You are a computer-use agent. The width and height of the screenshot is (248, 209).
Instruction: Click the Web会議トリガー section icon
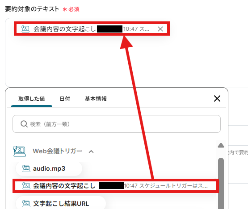(x=20, y=151)
